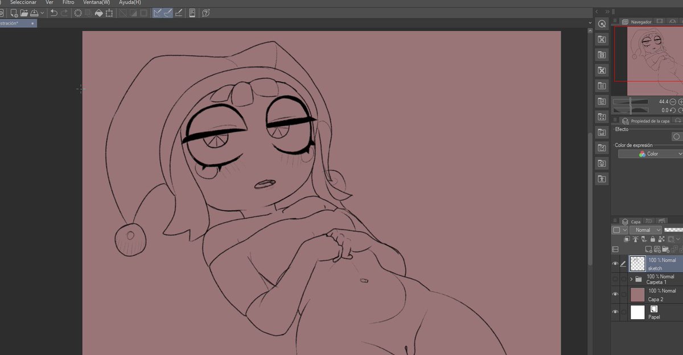
Task: Click the download material icon in the side dock
Action: tap(602, 163)
